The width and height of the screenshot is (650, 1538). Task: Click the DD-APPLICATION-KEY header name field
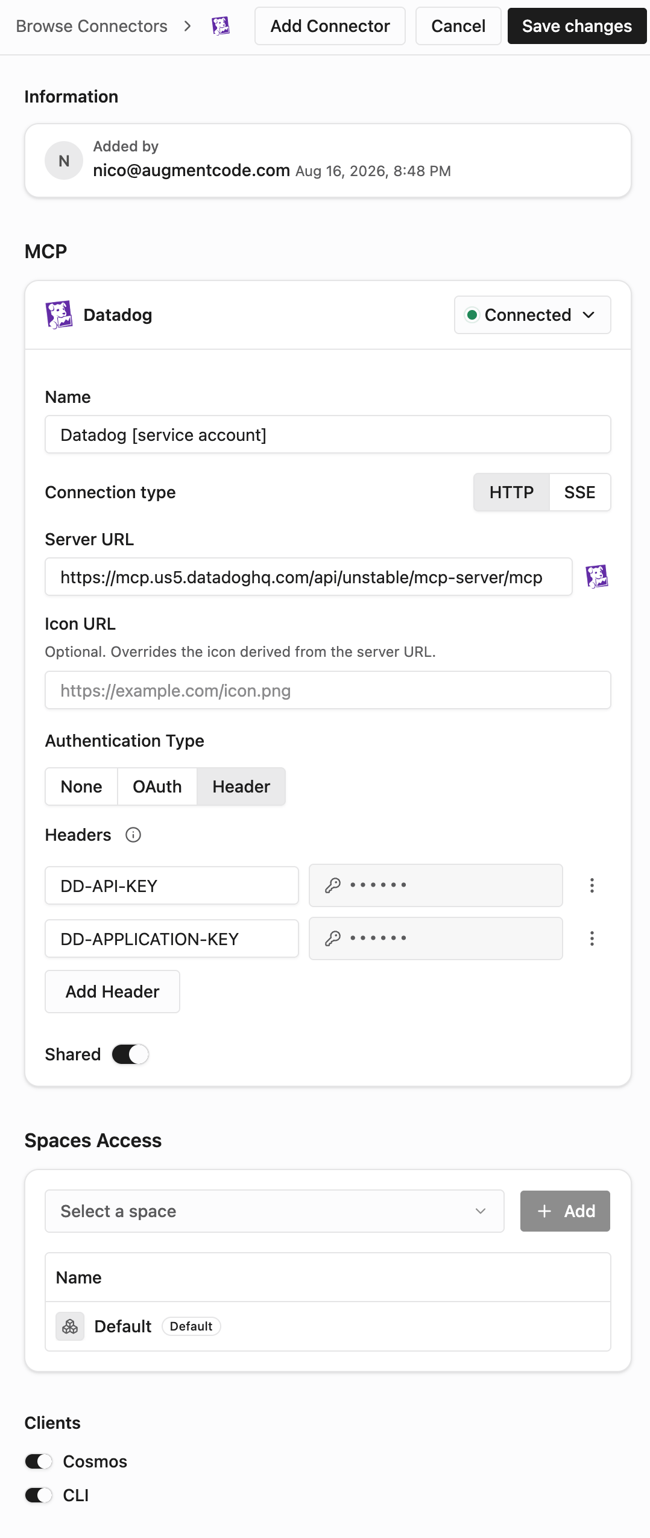coord(172,938)
